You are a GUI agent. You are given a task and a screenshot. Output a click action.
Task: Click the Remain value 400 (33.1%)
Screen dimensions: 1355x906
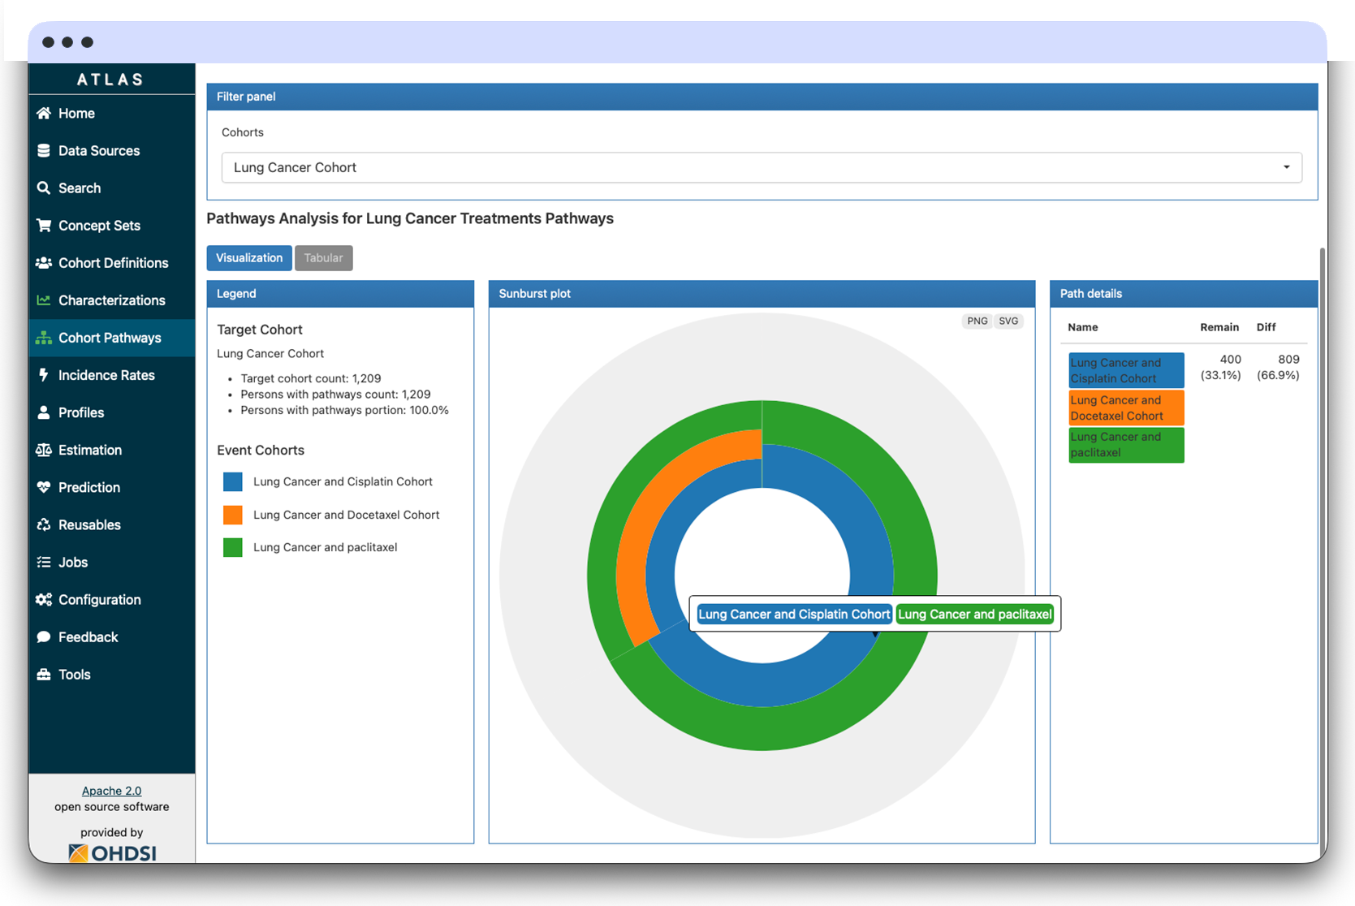click(x=1221, y=367)
